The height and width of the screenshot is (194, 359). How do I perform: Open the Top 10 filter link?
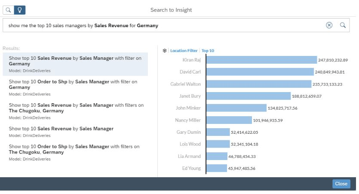coord(208,51)
